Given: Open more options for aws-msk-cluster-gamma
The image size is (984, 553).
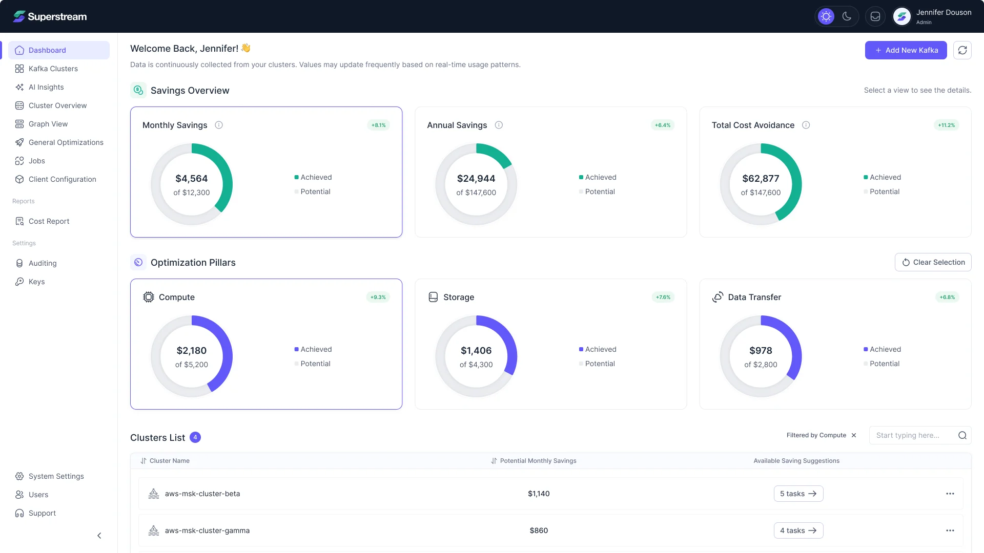Looking at the screenshot, I should [950, 530].
